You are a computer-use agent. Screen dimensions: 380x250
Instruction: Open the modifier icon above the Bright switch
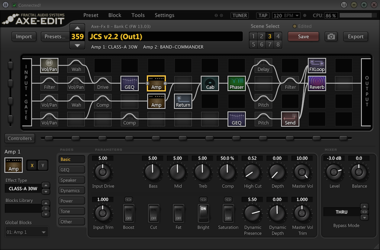(x=203, y=199)
